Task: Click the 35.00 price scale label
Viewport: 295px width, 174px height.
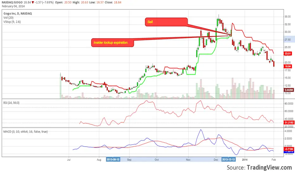Action: pyautogui.click(x=287, y=16)
